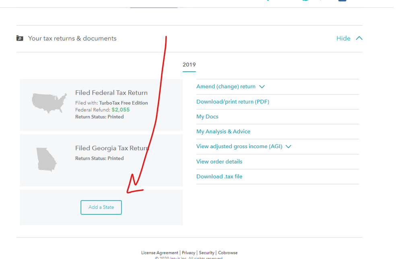Image resolution: width=402 pixels, height=259 pixels.
Task: Click Download .tax file link
Action: click(x=219, y=176)
